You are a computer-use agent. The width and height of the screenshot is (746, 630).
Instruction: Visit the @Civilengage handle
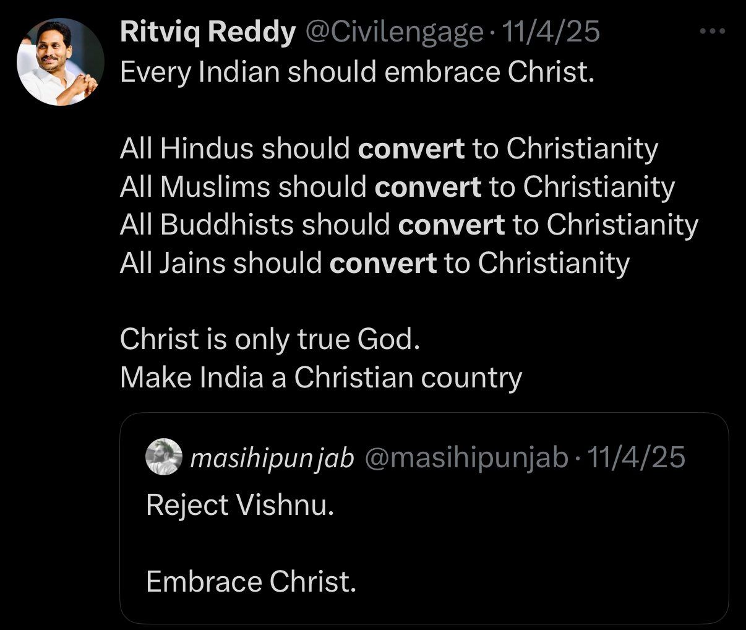point(394,32)
